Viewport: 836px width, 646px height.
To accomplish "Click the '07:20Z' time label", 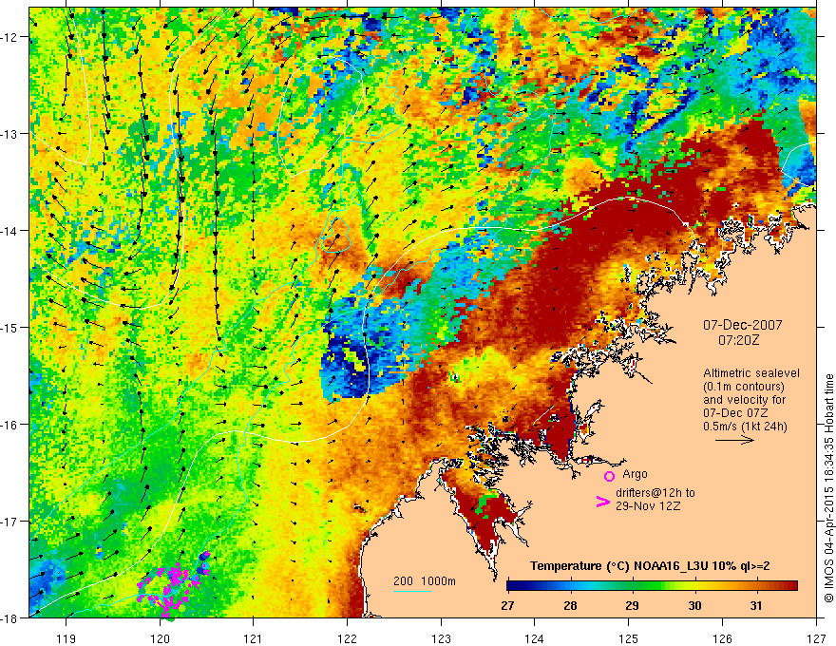I will coord(738,339).
